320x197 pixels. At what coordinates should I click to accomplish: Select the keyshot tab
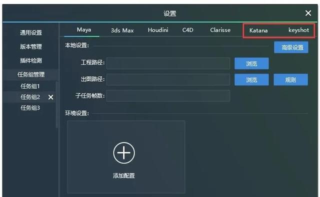(298, 30)
